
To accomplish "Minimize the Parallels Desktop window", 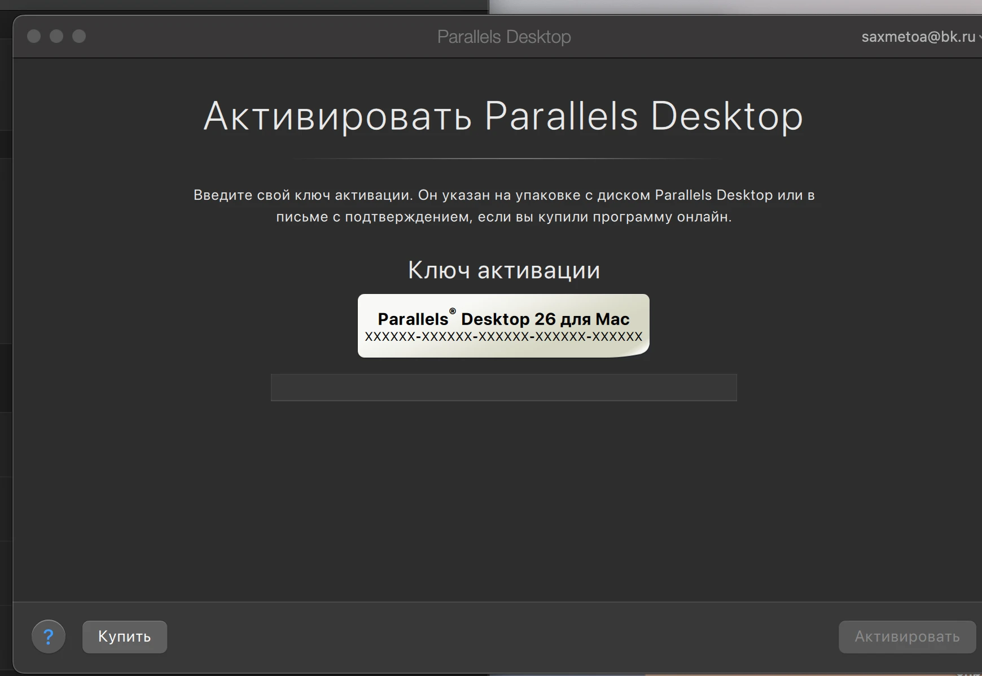I will point(56,36).
